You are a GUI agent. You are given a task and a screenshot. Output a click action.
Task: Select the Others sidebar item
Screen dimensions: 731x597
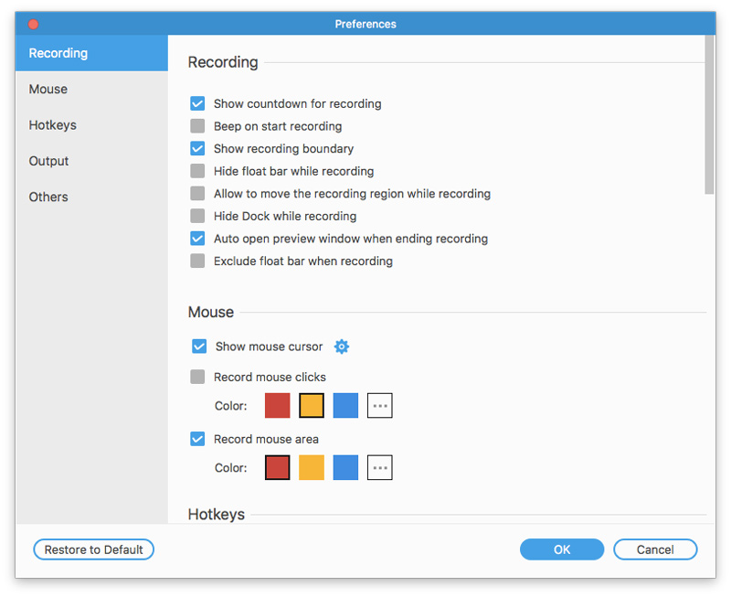(x=48, y=197)
